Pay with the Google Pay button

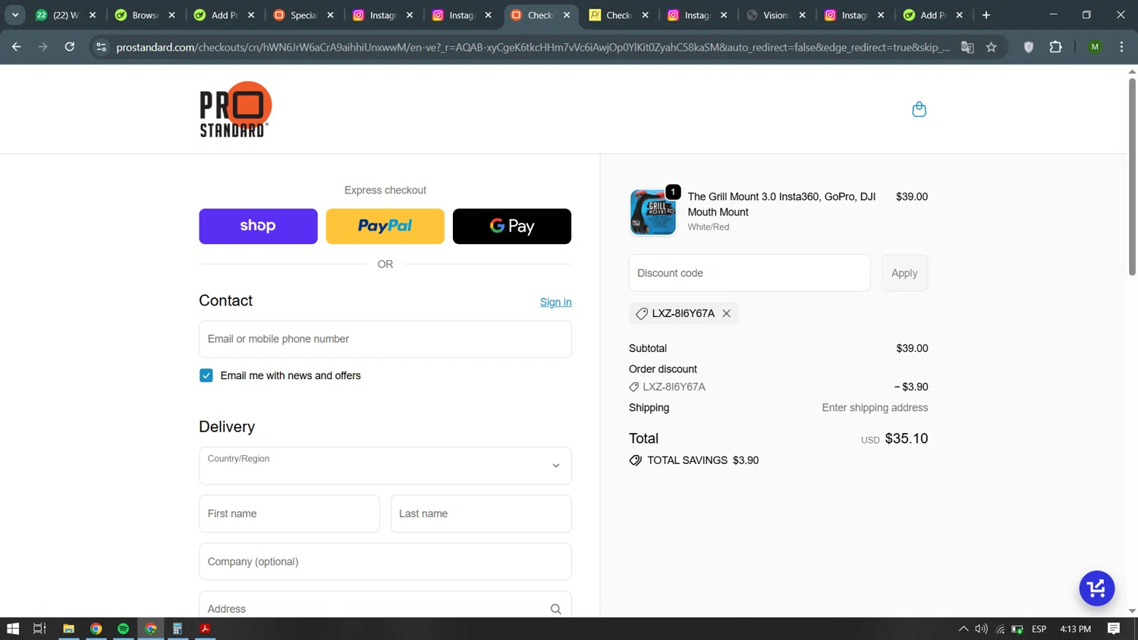tap(512, 226)
